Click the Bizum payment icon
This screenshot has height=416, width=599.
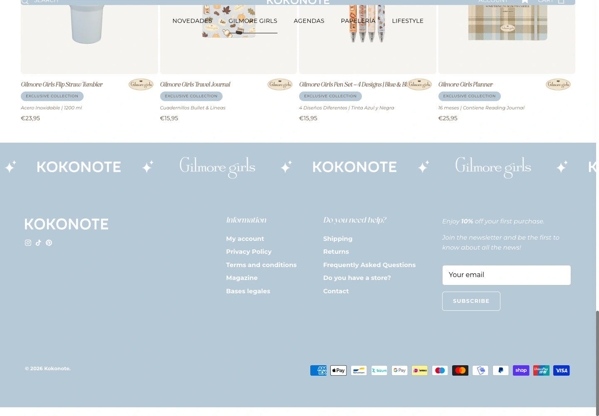pyautogui.click(x=379, y=371)
